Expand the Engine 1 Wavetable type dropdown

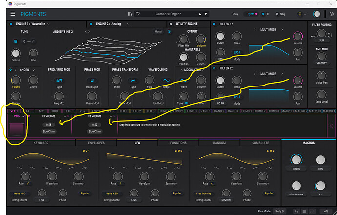point(48,24)
